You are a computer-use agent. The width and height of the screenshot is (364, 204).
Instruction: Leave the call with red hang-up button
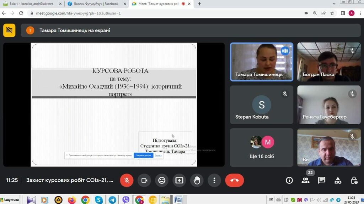(234, 180)
